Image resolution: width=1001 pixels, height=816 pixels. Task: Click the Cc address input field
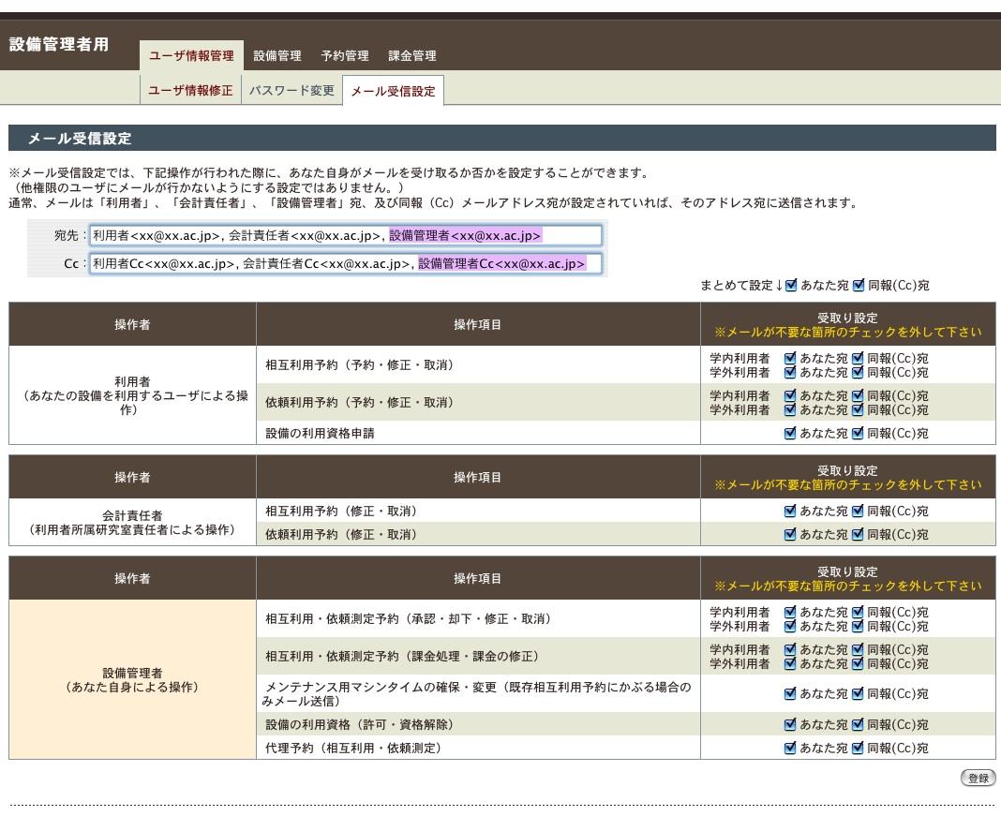coord(345,264)
